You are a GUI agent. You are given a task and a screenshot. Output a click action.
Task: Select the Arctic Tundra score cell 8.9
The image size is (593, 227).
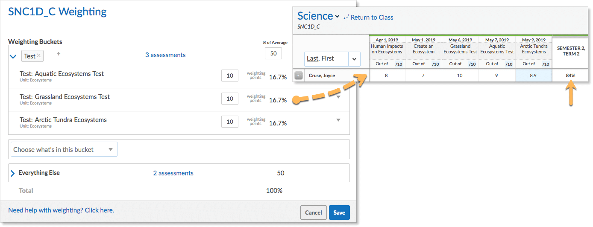pos(534,76)
